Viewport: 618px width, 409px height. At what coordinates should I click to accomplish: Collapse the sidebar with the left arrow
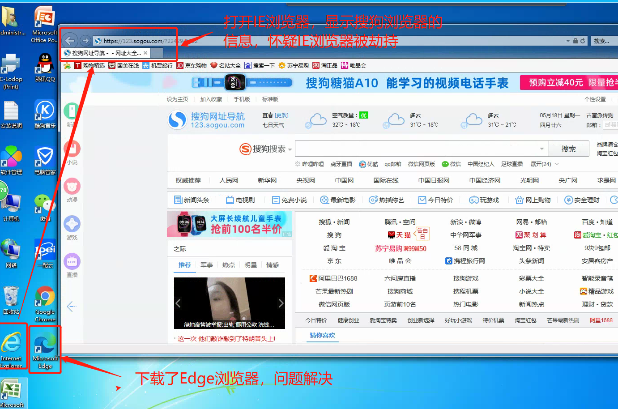[72, 307]
